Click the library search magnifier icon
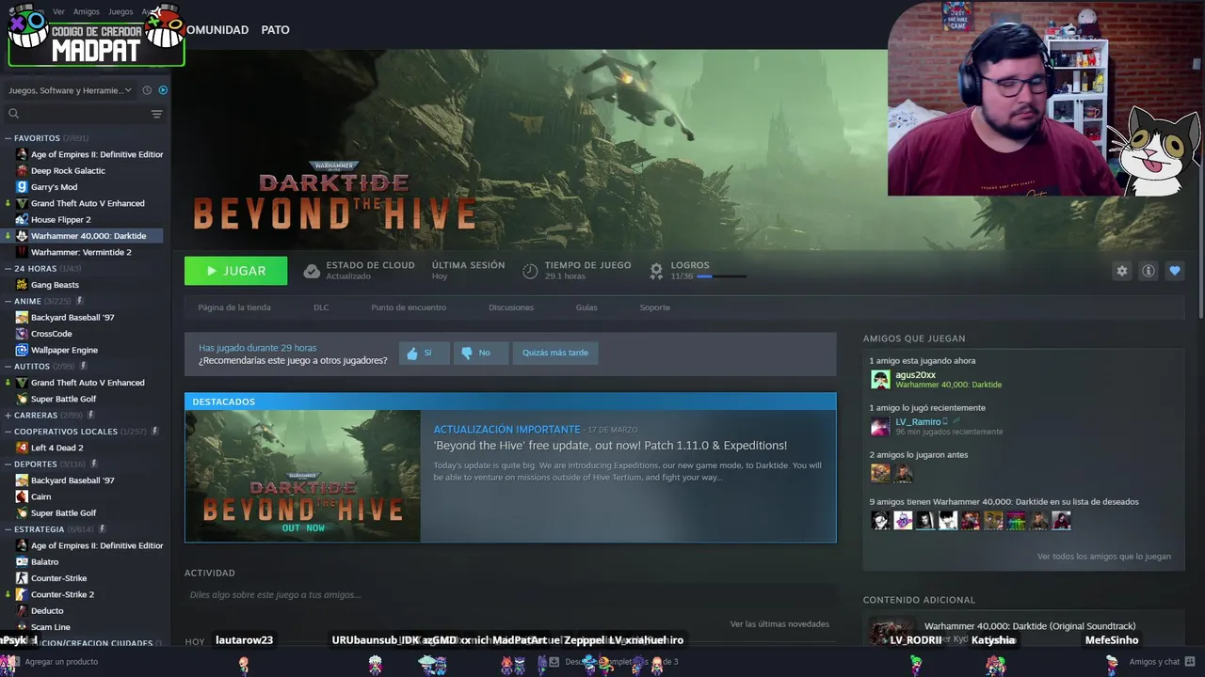 tap(13, 114)
